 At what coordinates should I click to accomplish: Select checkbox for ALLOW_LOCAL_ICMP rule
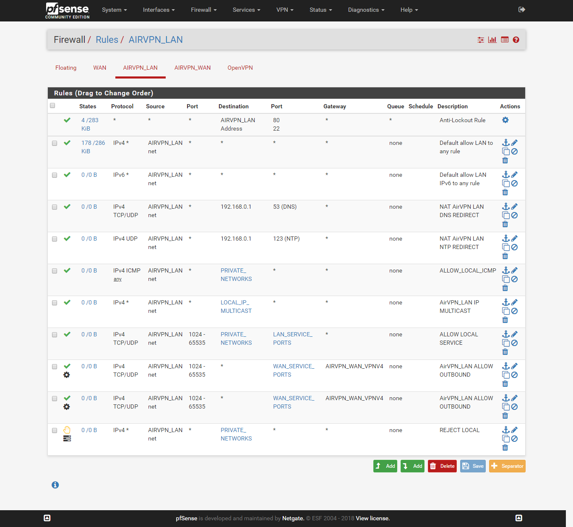(55, 271)
